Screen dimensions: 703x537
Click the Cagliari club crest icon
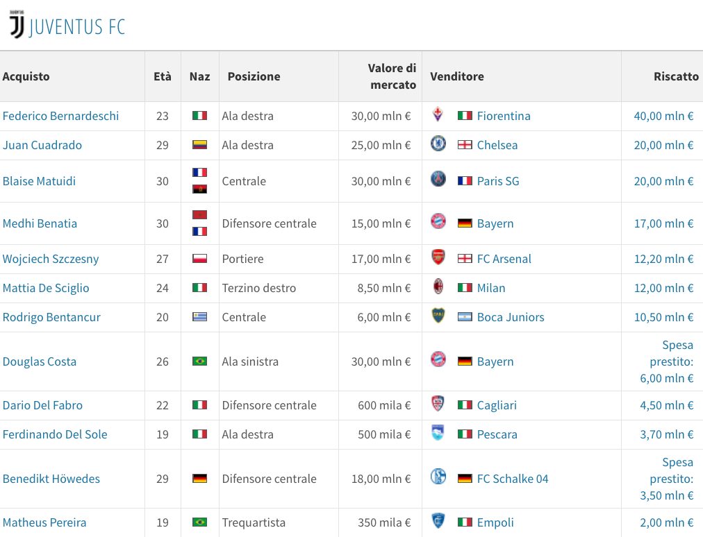(438, 403)
